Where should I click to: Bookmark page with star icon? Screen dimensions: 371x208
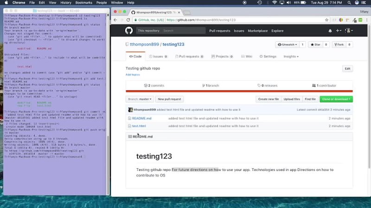point(326,20)
